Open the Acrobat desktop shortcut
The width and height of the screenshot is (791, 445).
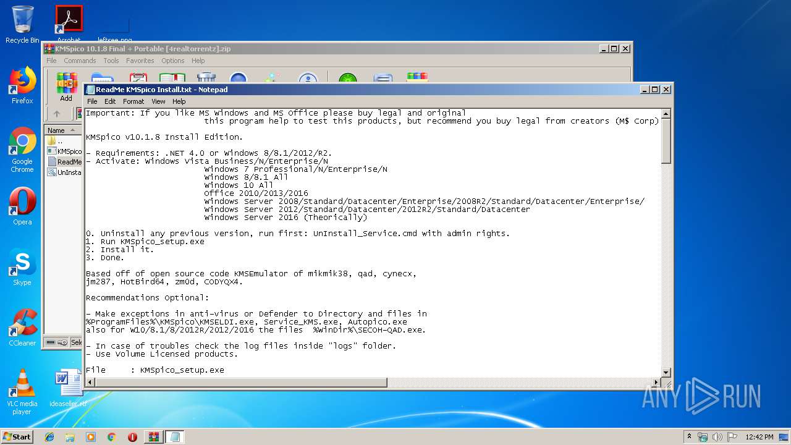tap(69, 25)
